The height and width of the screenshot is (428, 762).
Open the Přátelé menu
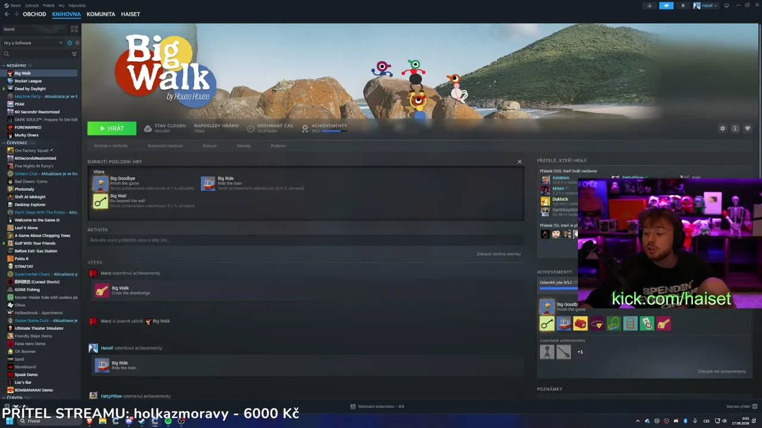click(48, 5)
